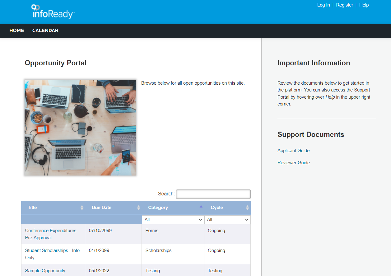Open the Sample Opportunity entry
Screen dimensions: 391x276
pos(45,271)
